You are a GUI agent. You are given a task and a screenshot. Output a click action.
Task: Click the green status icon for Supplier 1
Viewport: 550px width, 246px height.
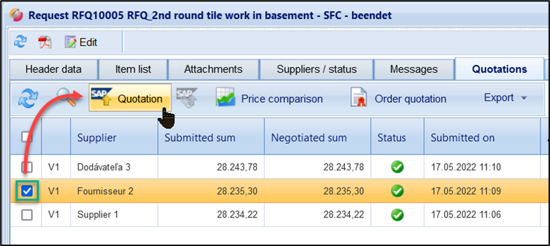[x=397, y=215]
